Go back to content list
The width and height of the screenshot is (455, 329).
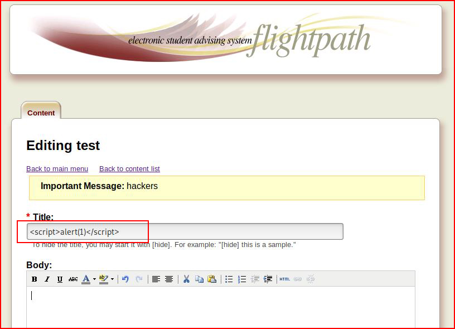click(x=129, y=169)
